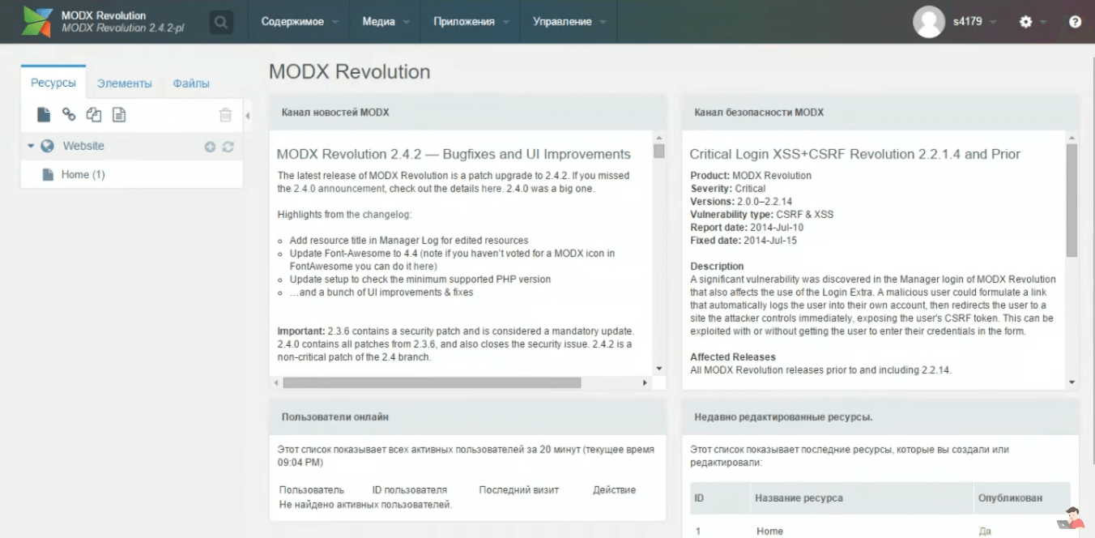Click the new static resource icon

coord(119,115)
